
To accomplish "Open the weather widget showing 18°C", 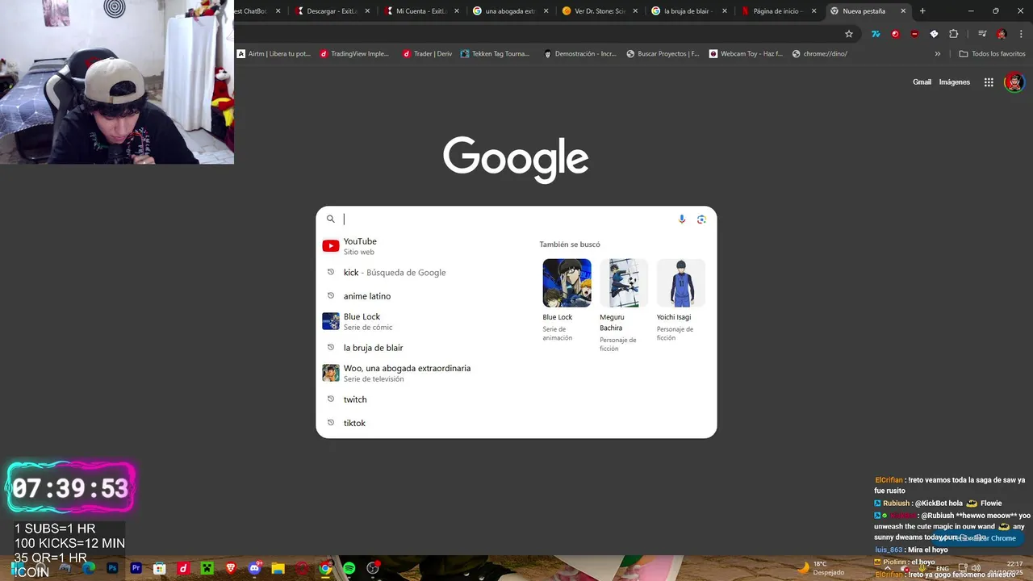I will point(822,568).
